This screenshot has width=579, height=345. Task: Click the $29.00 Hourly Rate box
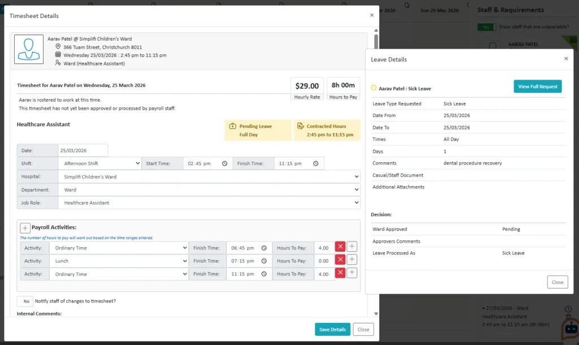click(307, 89)
